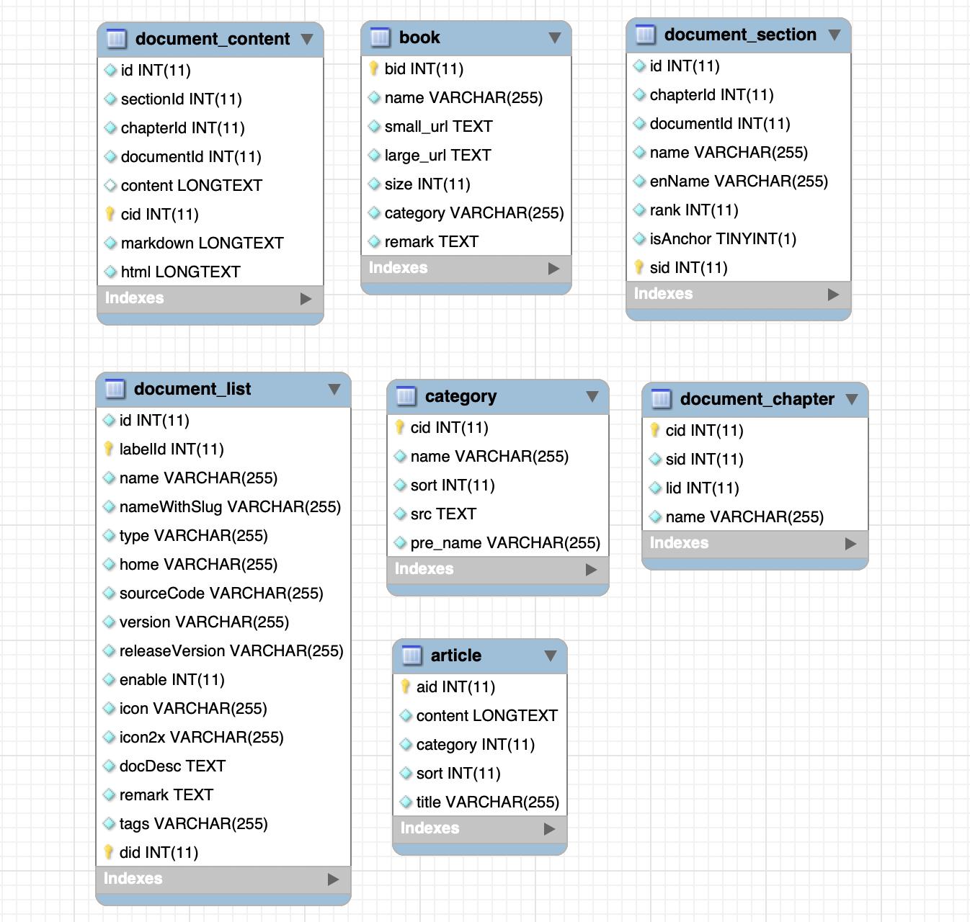The width and height of the screenshot is (970, 922).
Task: Click the document_section table icon
Action: [x=645, y=35]
